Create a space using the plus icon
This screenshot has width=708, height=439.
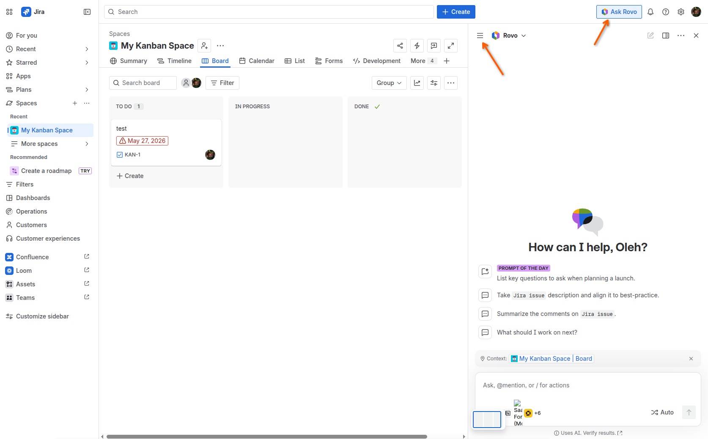[75, 103]
